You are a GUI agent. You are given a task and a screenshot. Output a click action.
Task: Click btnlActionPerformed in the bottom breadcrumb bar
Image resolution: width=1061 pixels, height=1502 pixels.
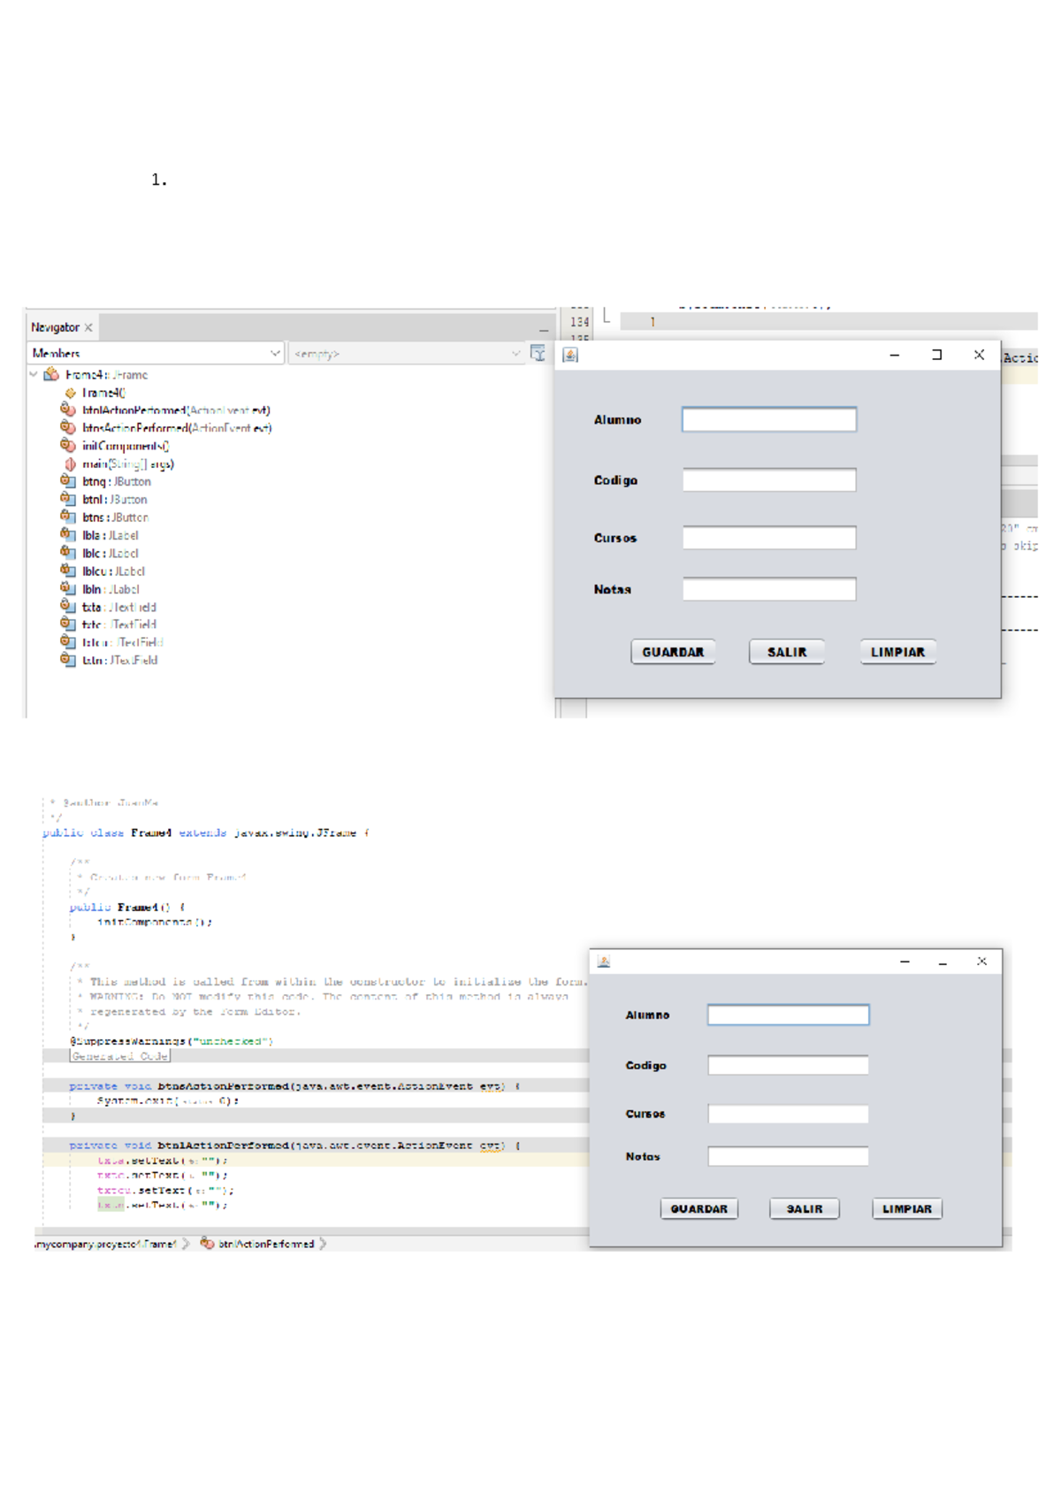pyautogui.click(x=265, y=1244)
